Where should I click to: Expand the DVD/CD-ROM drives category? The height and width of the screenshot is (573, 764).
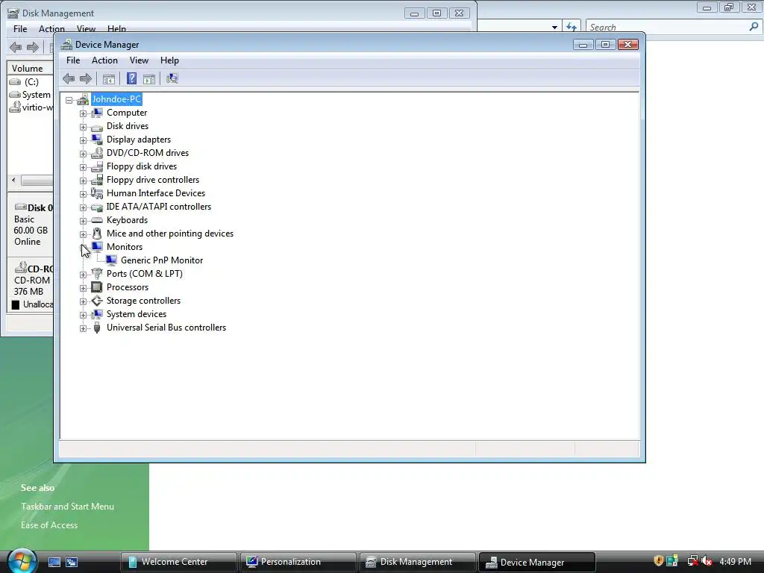point(83,154)
